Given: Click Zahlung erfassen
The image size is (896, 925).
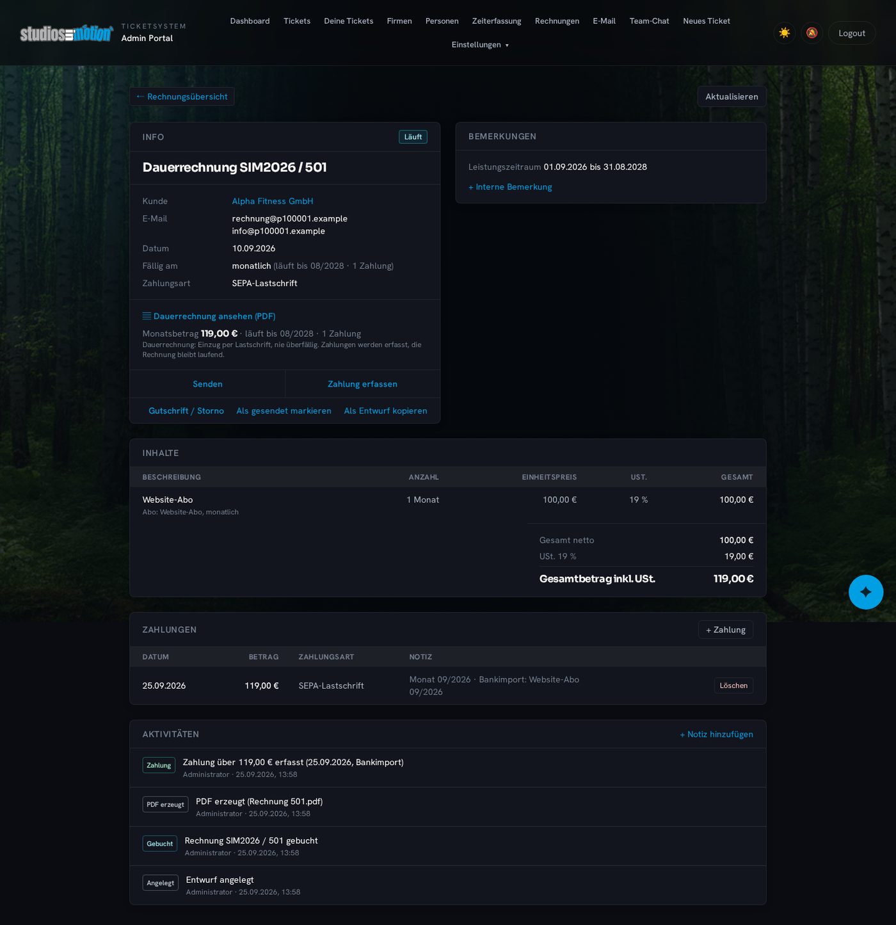Looking at the screenshot, I should [x=362, y=384].
